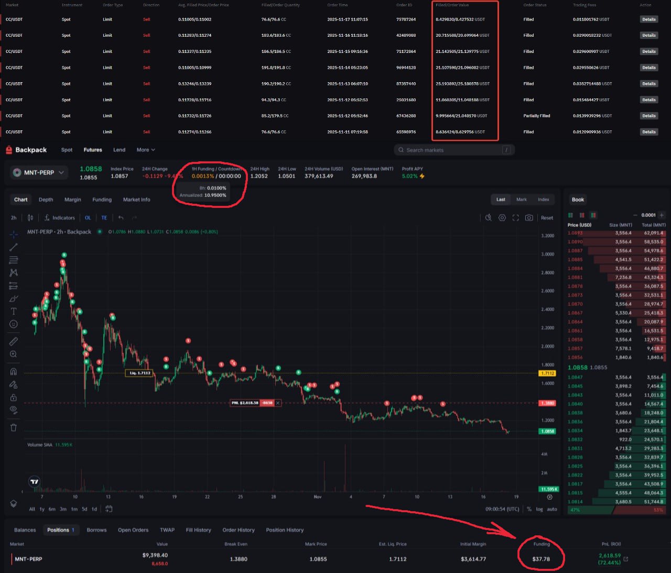Reset the chart view
Viewport: 671px width, 573px height.
tap(547, 218)
